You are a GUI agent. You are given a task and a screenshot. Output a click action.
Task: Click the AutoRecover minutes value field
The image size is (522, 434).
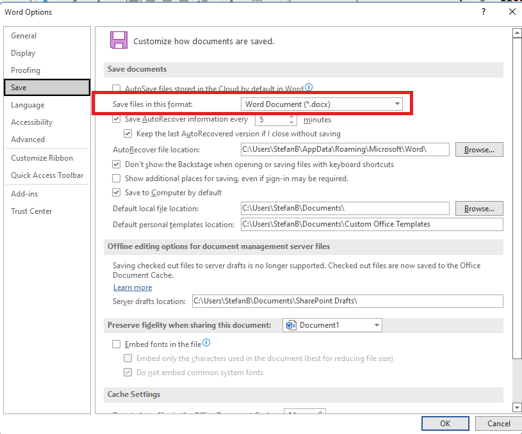(272, 120)
